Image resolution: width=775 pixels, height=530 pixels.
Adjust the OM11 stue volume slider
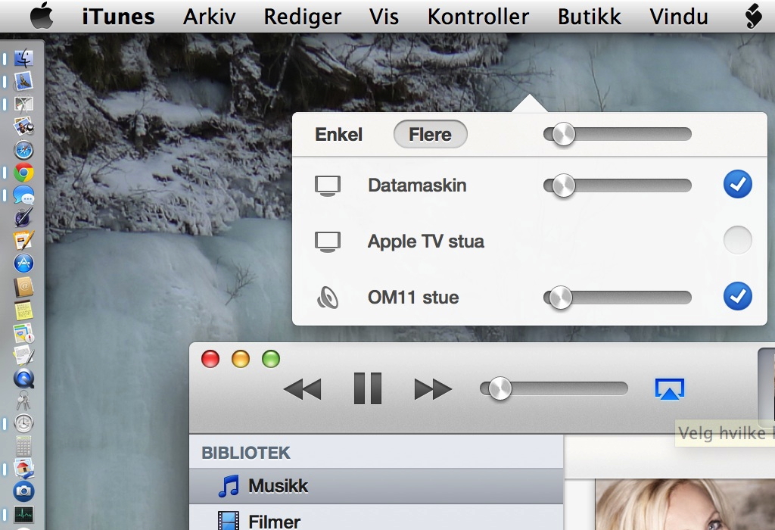(x=618, y=298)
